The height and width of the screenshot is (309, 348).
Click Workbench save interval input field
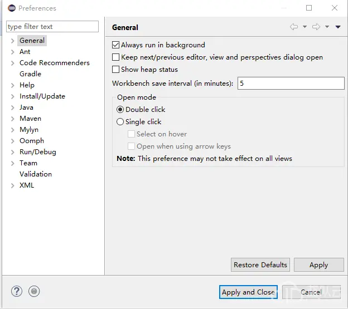click(291, 84)
